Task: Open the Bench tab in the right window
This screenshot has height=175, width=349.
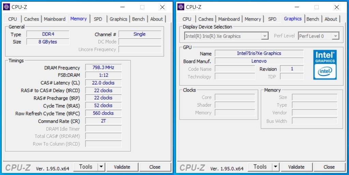Action: click(313, 19)
